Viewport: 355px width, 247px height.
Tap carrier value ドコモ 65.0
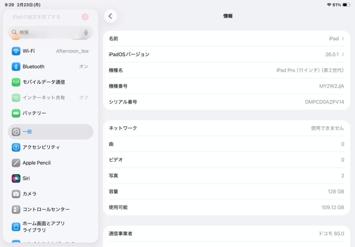[x=331, y=234]
